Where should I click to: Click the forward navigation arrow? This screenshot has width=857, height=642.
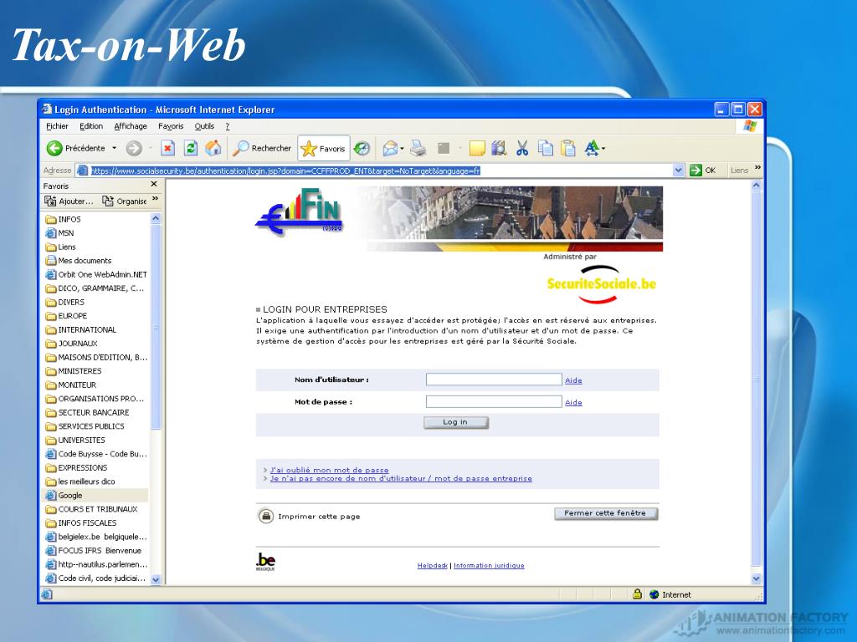coord(134,148)
